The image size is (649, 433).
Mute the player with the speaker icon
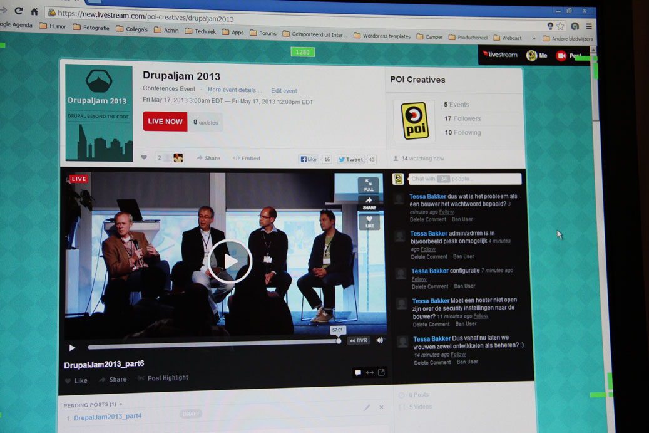pos(379,340)
